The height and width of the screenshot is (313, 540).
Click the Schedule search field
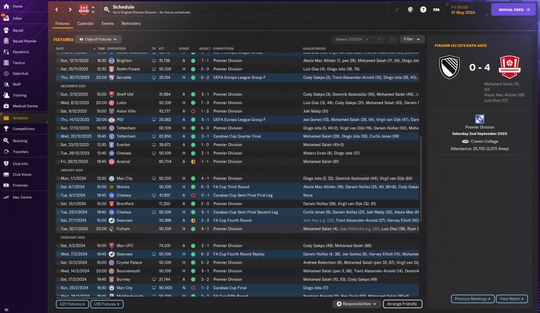[245, 10]
